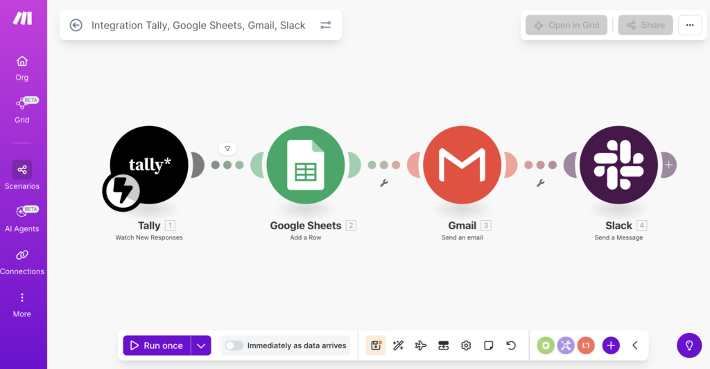Click the filter icon between Tally and Sheets
Image resolution: width=710 pixels, height=369 pixels.
coord(227,148)
